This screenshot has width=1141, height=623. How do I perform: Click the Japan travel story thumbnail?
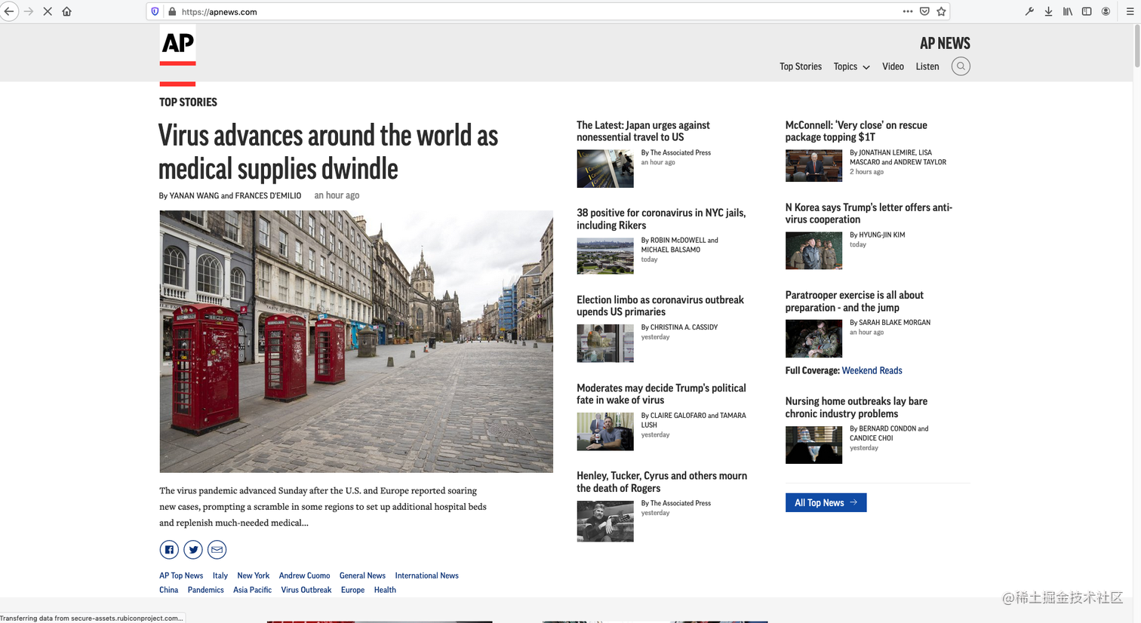click(x=605, y=168)
